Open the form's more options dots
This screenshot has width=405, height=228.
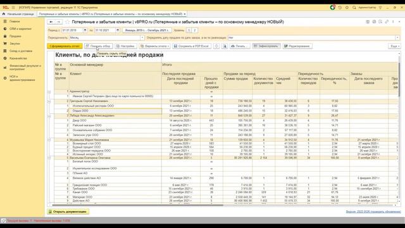393,22
